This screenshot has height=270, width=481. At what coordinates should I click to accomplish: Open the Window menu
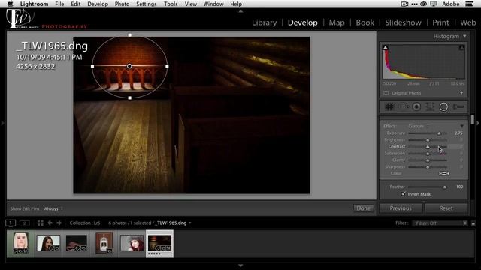click(x=213, y=4)
